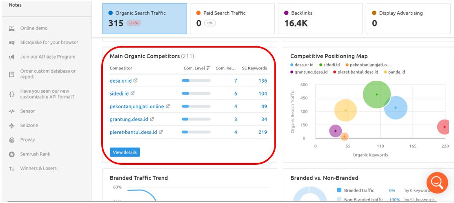This screenshot has width=454, height=203.
Task: Click the API format braces icon
Action: coord(11,94)
